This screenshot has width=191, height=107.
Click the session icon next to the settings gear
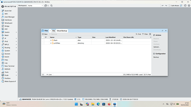coord(185,6)
